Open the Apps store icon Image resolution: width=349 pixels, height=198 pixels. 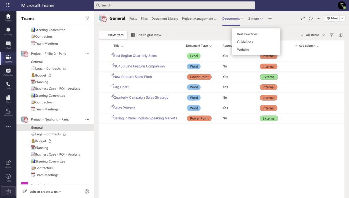click(8, 164)
